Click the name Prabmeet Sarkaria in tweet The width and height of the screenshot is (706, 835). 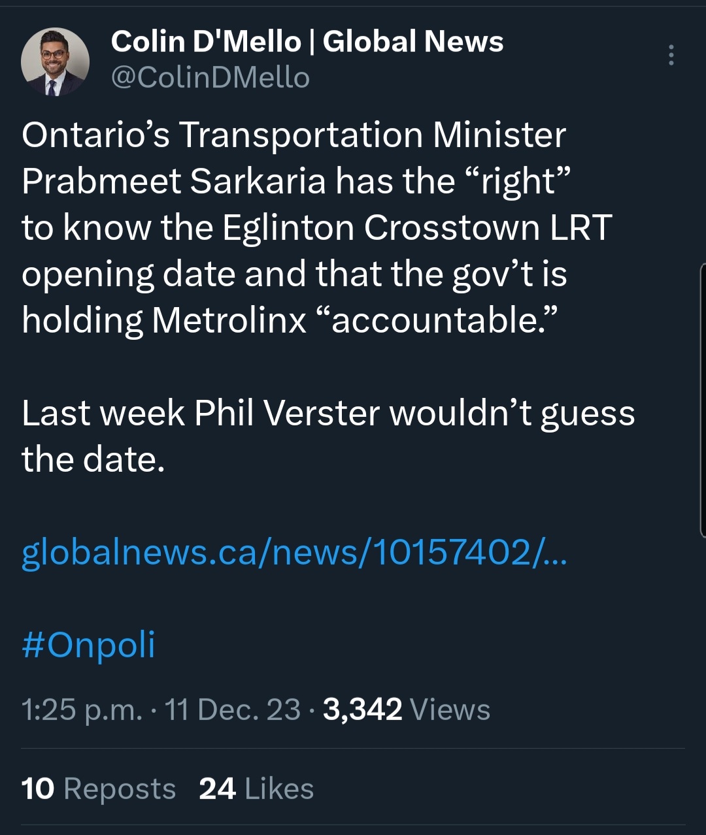[x=173, y=181]
